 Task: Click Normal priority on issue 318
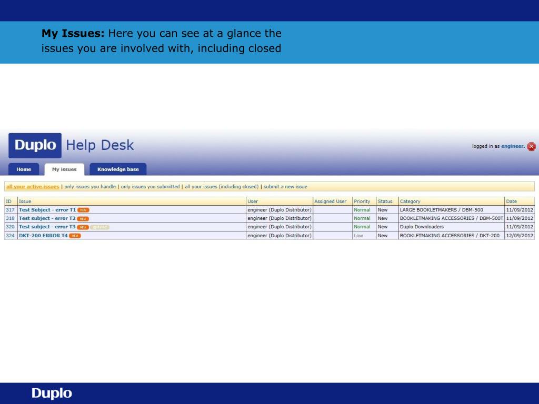(362, 218)
